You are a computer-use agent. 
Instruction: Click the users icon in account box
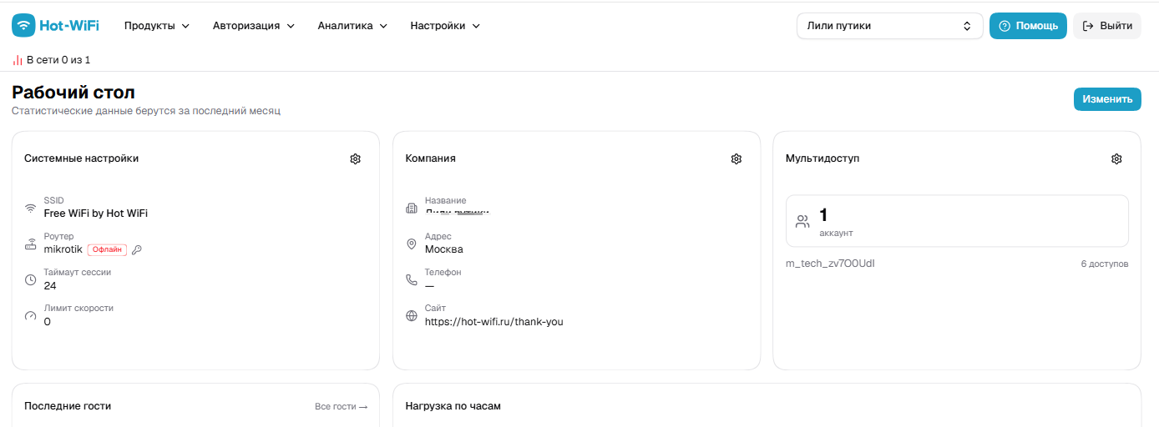click(x=802, y=221)
